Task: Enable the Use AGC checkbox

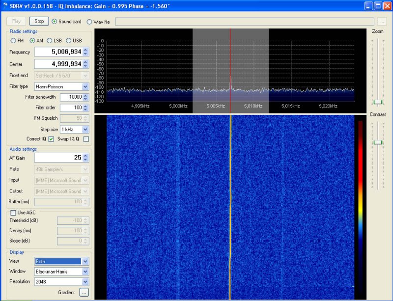Action: (13, 213)
